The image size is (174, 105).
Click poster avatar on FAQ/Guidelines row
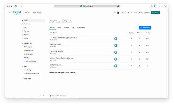point(116,66)
